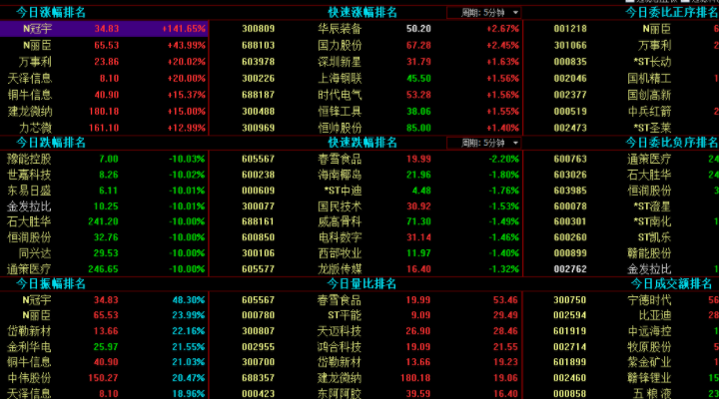Screen dimensions: 719x399
Task: Click the 今日委比正序排名 panel header
Action: [x=672, y=12]
